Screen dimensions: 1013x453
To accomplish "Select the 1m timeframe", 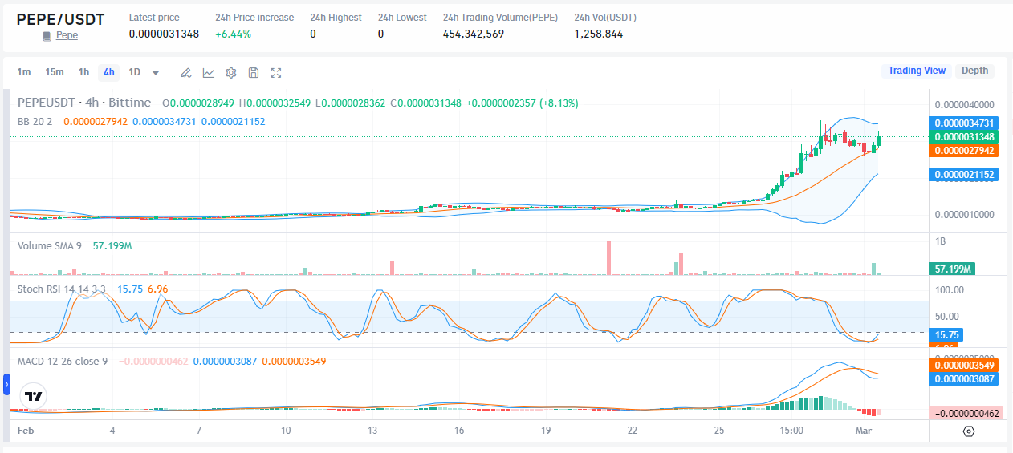I will tap(24, 72).
